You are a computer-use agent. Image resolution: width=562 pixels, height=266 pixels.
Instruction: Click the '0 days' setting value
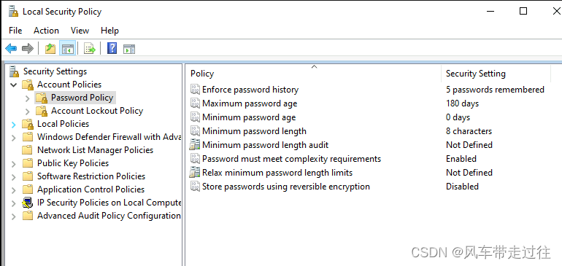pyautogui.click(x=458, y=117)
